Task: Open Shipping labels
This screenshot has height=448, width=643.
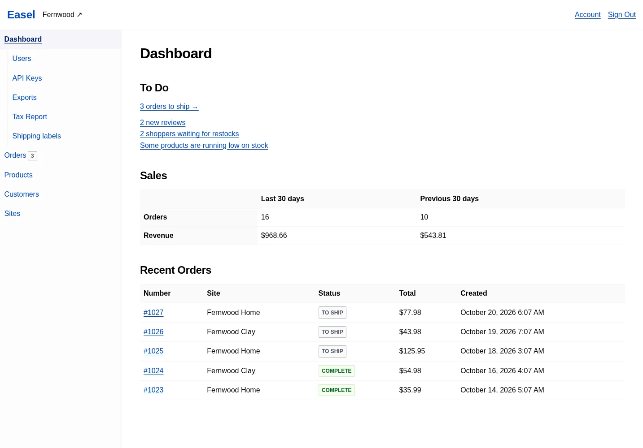Action: click(x=37, y=136)
